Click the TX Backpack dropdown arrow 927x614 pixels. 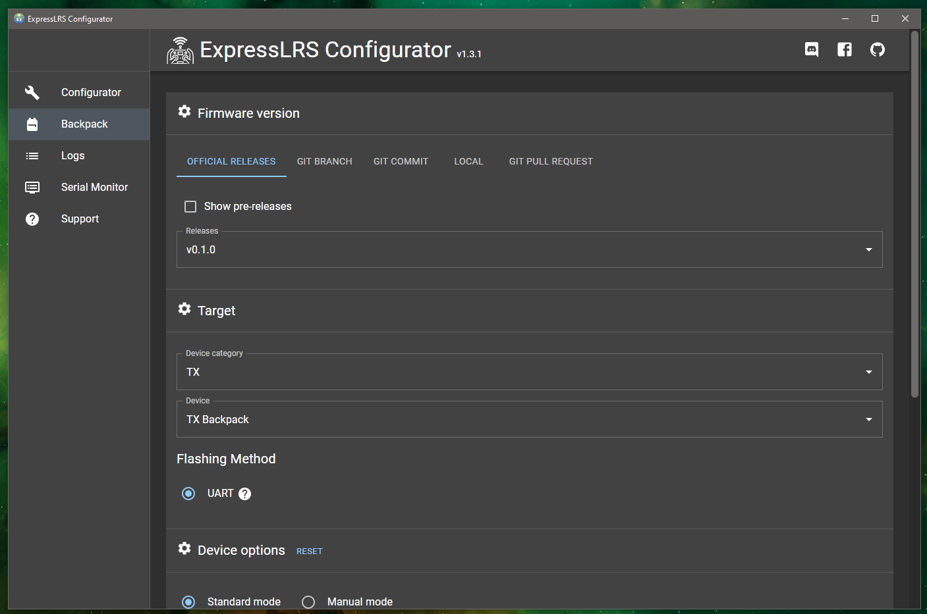pyautogui.click(x=869, y=419)
